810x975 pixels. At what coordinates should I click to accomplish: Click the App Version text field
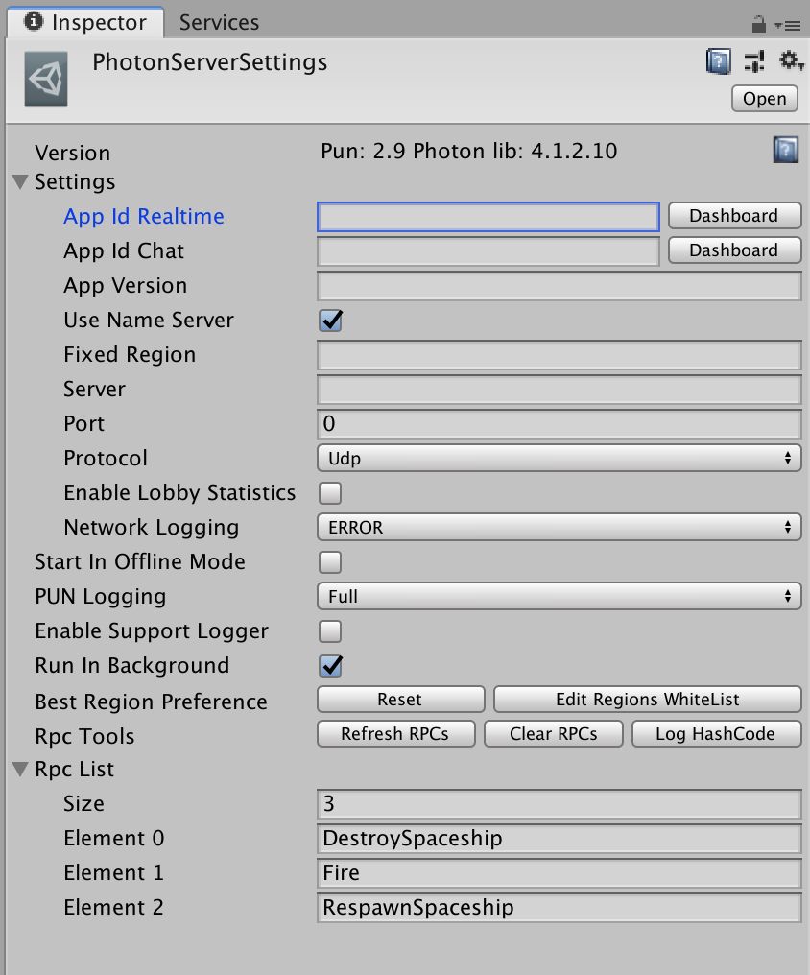click(559, 287)
